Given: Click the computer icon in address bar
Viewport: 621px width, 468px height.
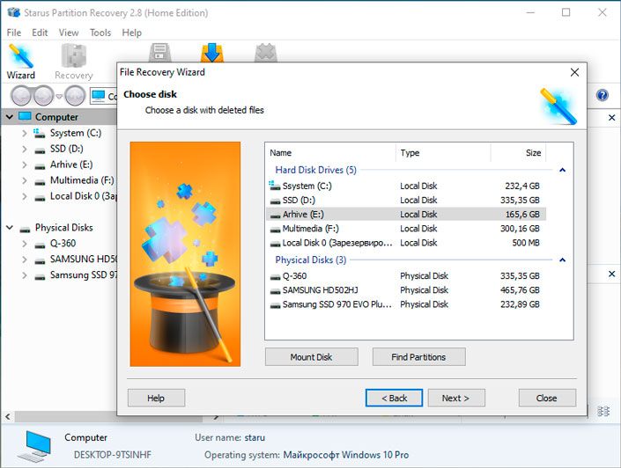Looking at the screenshot, I should point(99,96).
